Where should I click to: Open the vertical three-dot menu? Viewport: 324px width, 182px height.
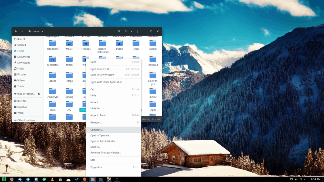pos(138,31)
